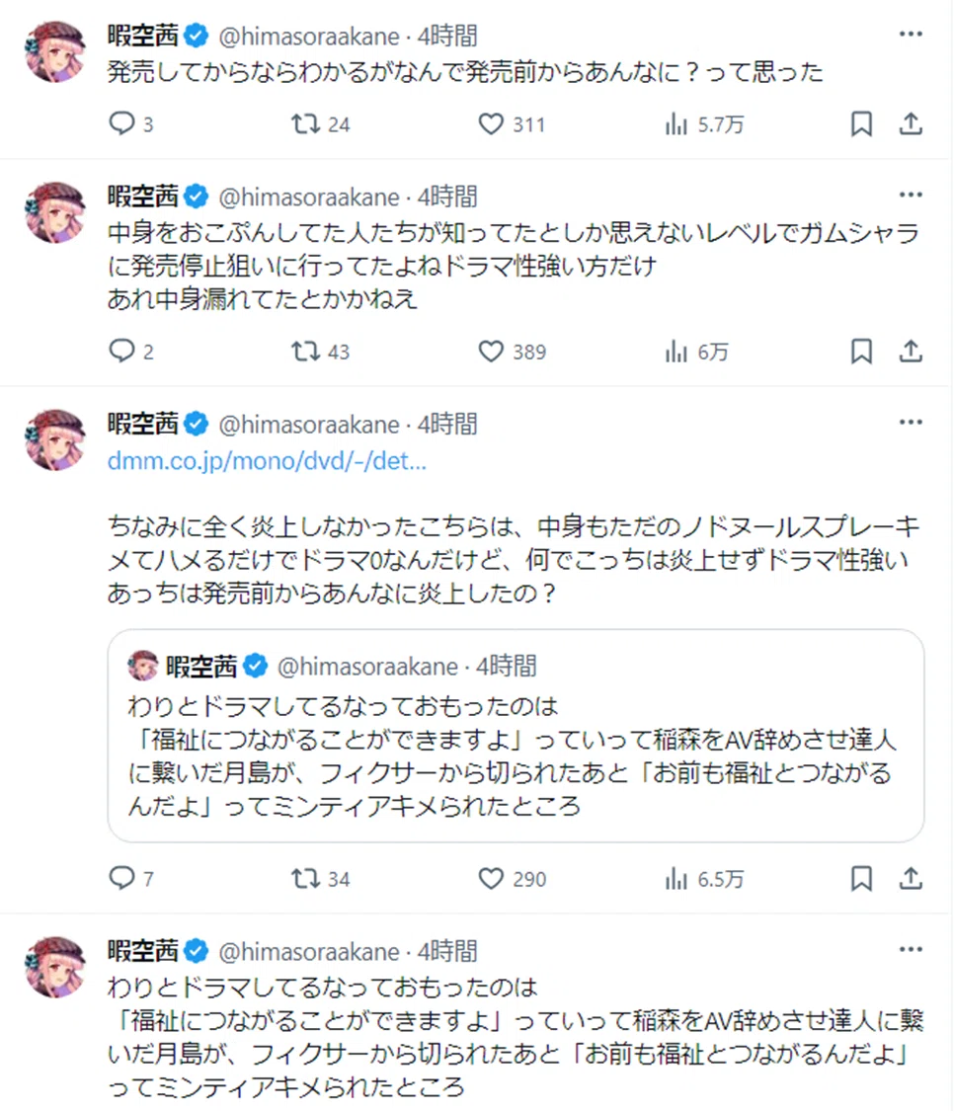Bookmark the first tweet
The height and width of the screenshot is (1111, 954).
coord(861,124)
